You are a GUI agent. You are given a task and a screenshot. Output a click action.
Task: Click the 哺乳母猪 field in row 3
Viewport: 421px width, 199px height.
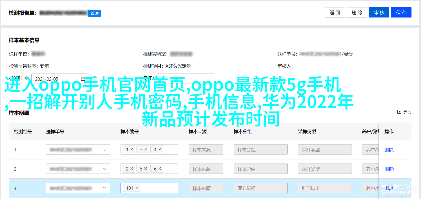261,188
